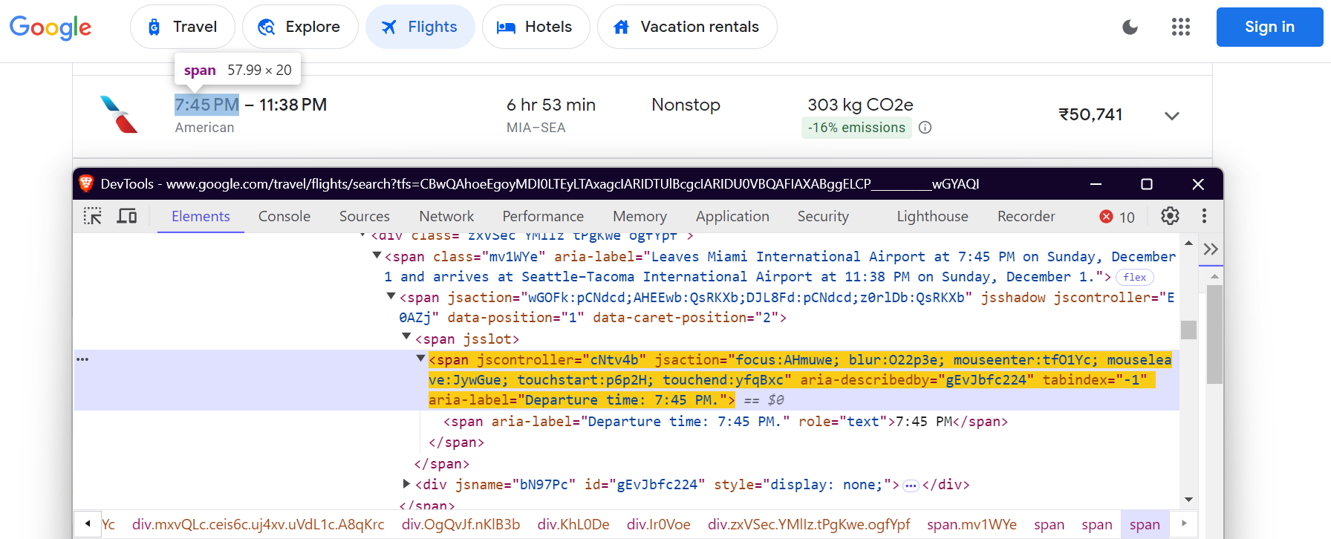Open the Hotels section

coord(536,27)
